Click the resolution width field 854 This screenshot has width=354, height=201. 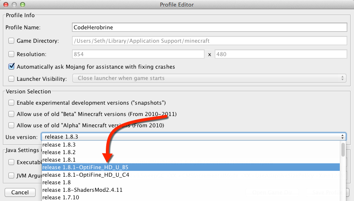[x=138, y=54]
